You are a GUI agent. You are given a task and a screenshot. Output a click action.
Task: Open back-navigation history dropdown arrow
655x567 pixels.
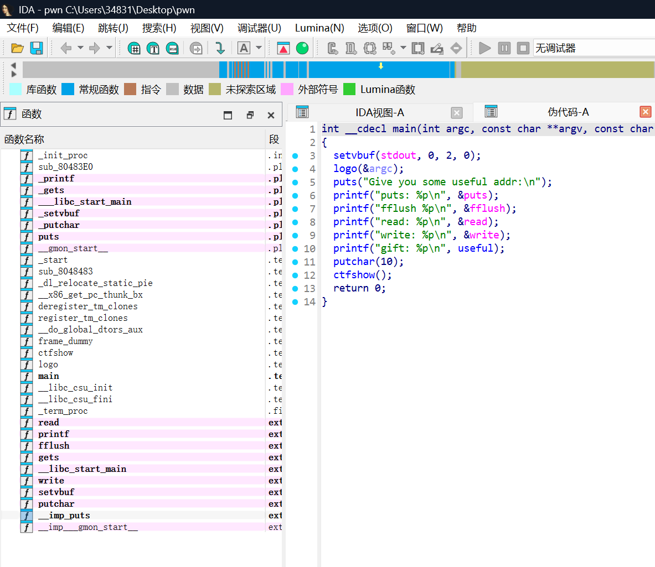point(80,48)
